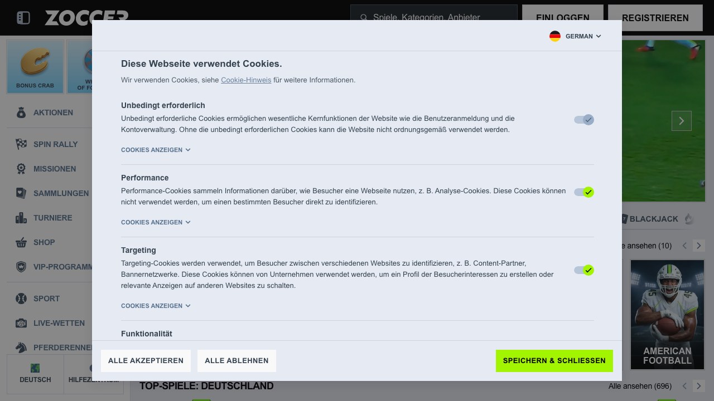Screen dimensions: 714x401
Task: Click the Registrieren button
Action: tap(655, 18)
